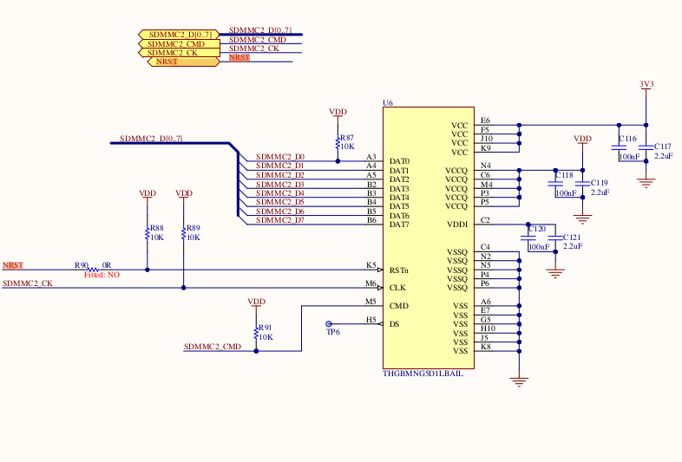Select SDMMC2_CMD net label near R91
Viewport: 682px width, 462px height.
(x=213, y=347)
